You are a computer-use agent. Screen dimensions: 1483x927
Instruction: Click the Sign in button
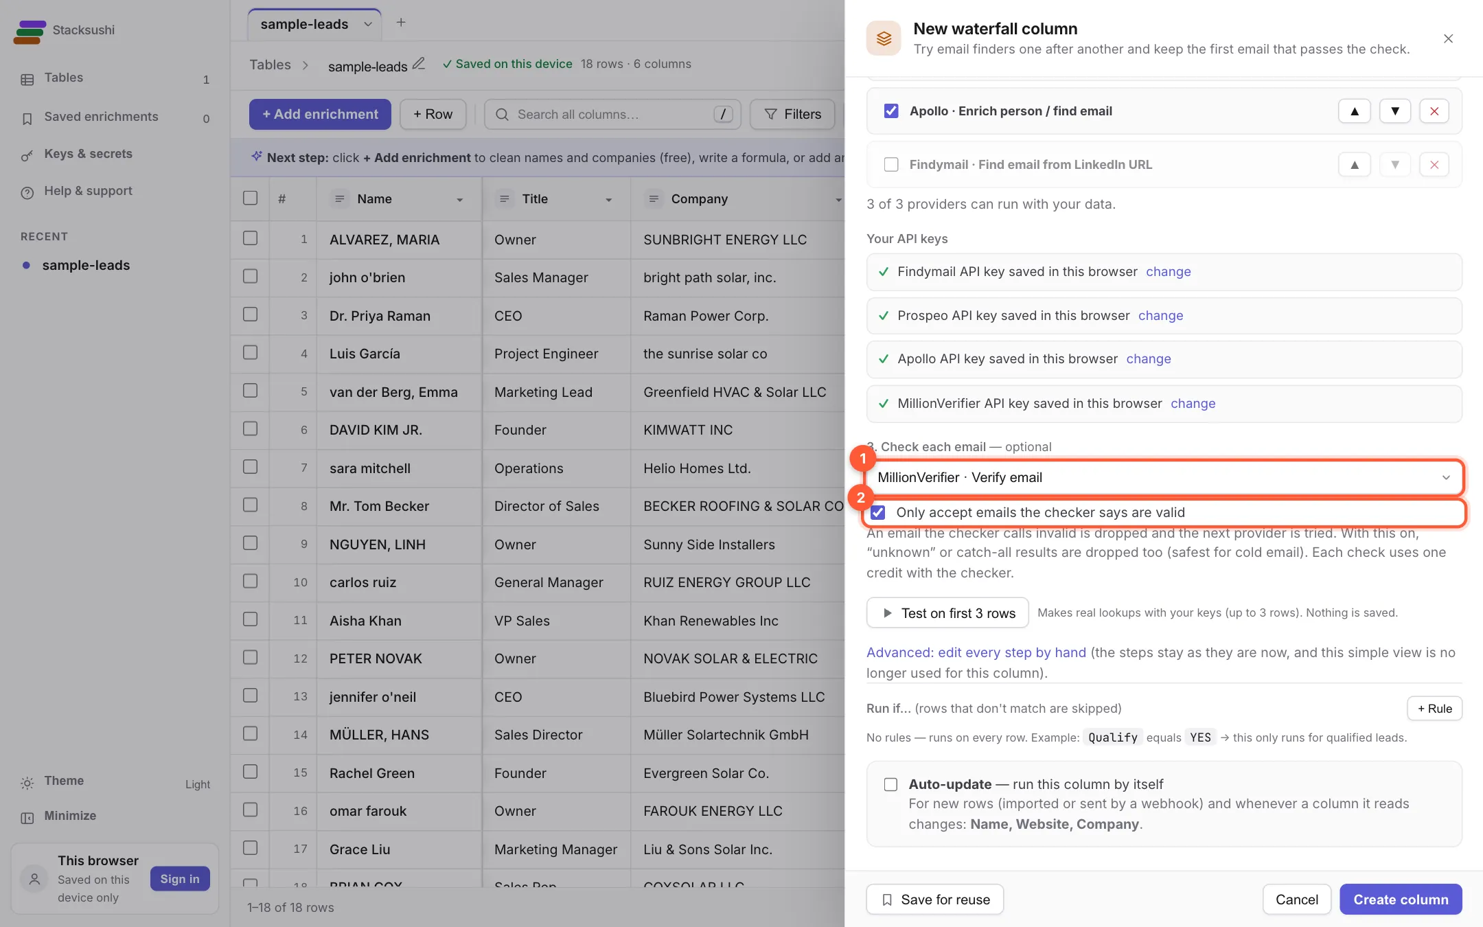point(180,880)
